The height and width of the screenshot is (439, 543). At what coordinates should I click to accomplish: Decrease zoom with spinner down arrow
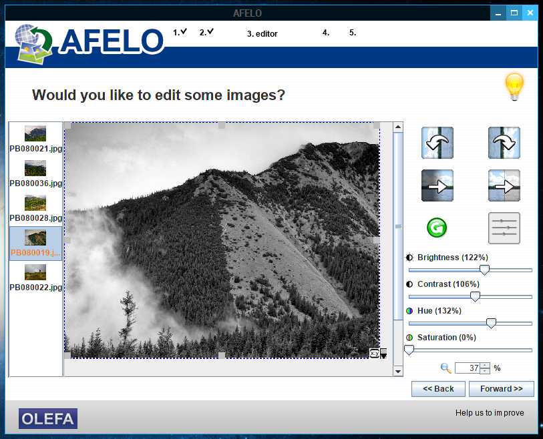point(485,371)
